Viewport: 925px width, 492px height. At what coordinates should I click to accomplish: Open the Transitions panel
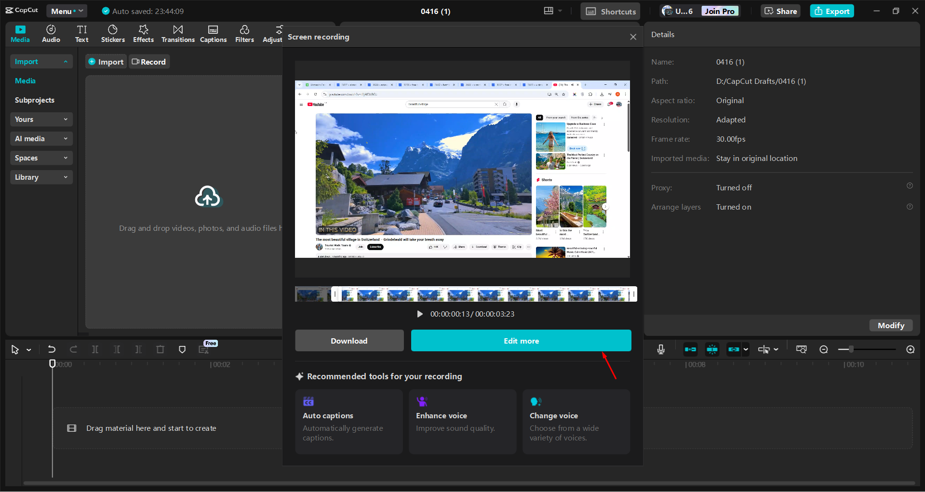pos(177,33)
